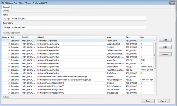The width and height of the screenshot is (177, 106).
Task: Sort by the Value column header
Action: tap(116, 37)
